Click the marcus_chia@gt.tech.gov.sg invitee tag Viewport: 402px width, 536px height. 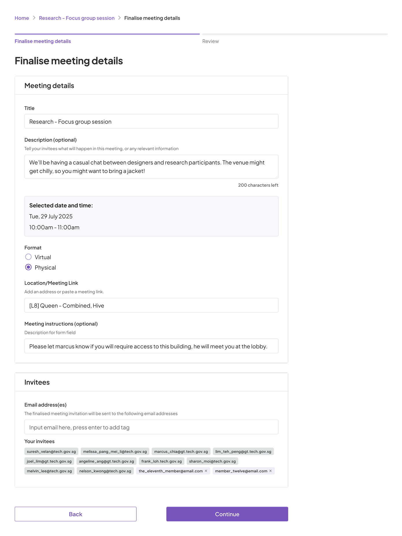[181, 451]
